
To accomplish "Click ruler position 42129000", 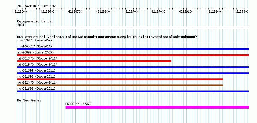I will tap(159, 11).
